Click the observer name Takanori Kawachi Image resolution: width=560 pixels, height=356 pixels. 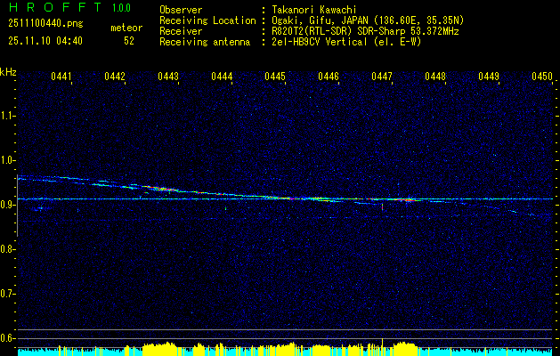click(315, 9)
